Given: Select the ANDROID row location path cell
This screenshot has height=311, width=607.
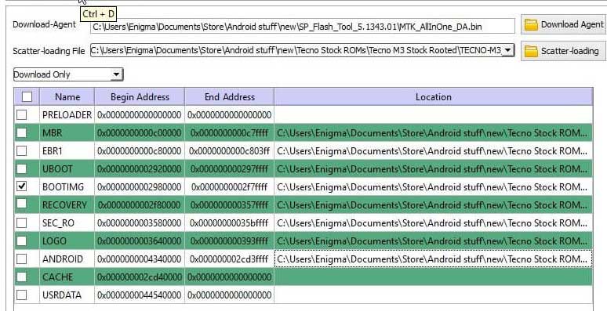Looking at the screenshot, I should point(434,259).
